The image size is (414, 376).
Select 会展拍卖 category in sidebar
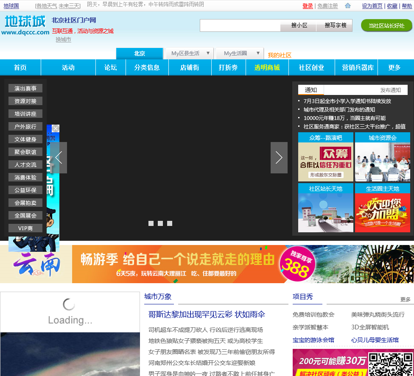tap(25, 203)
